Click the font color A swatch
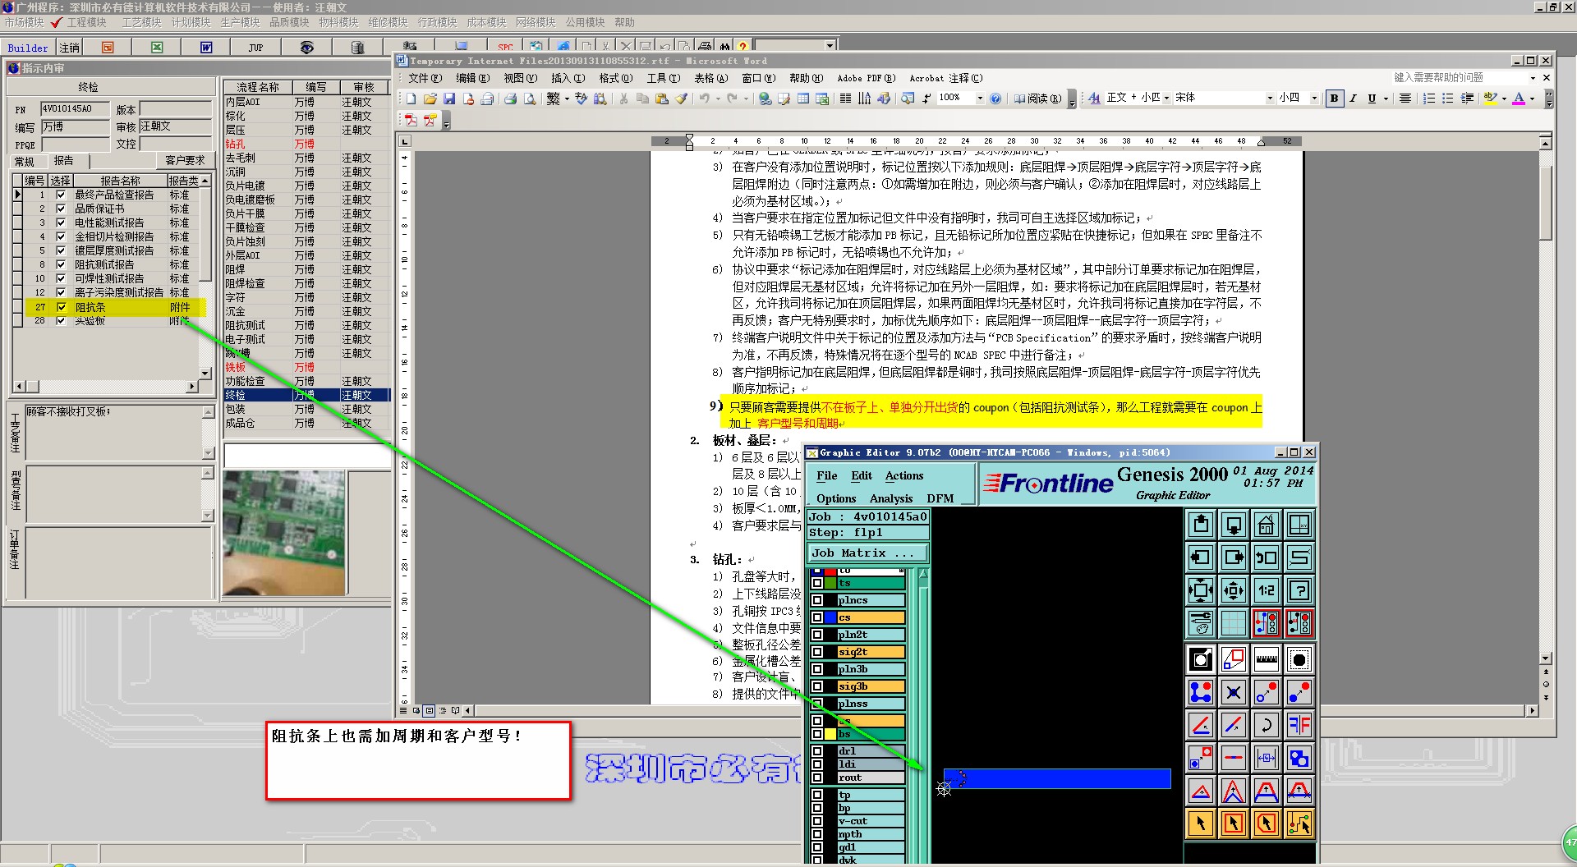 tap(1519, 99)
